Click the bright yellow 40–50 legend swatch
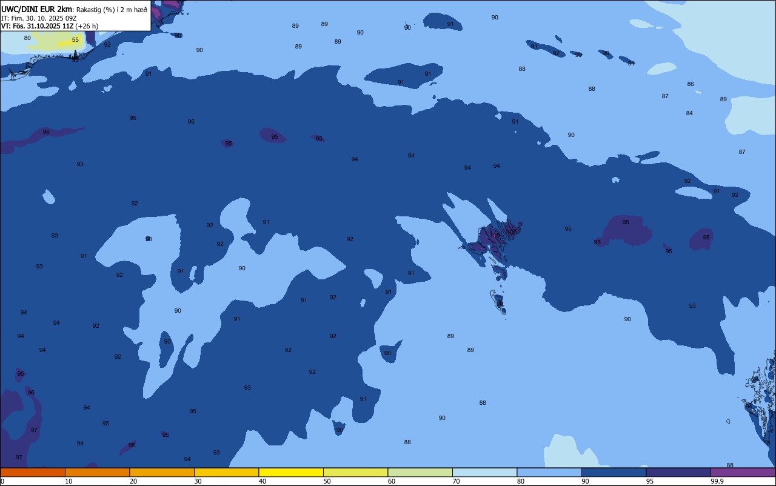This screenshot has height=486, width=776. tap(291, 472)
